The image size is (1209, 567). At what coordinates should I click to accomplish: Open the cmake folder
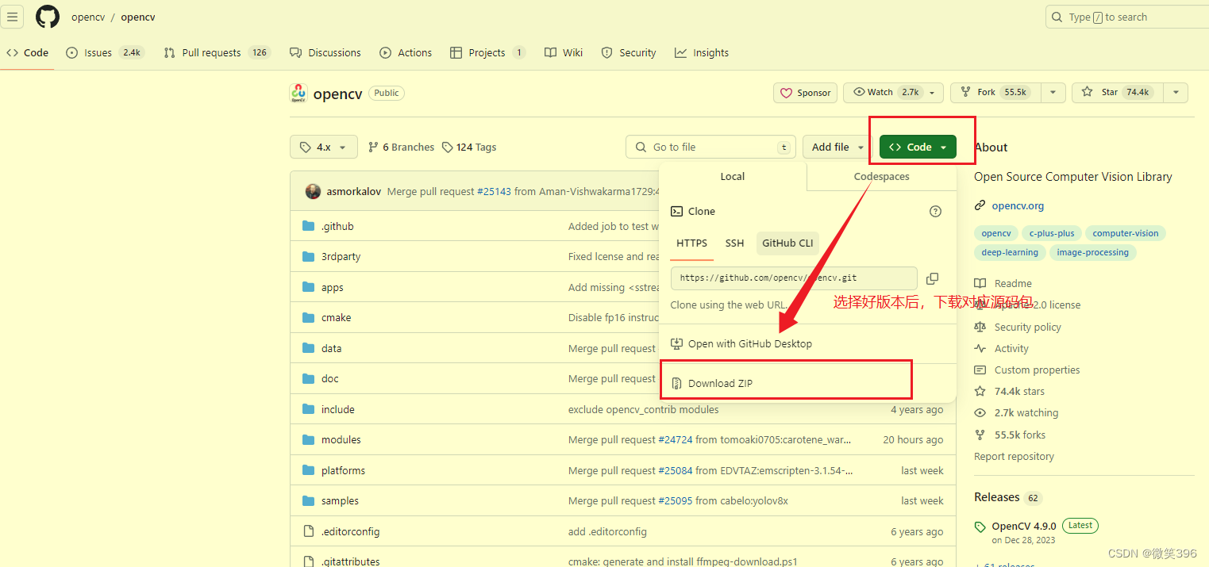[x=336, y=318]
